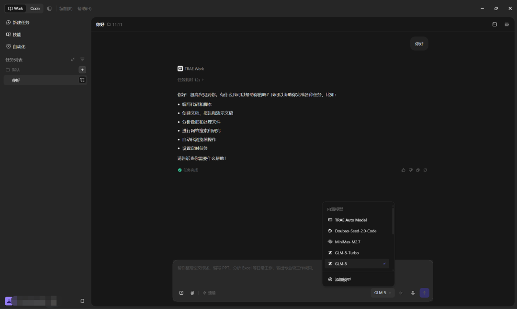Regenerate the assistant response
Image resolution: width=517 pixels, height=309 pixels.
point(425,170)
